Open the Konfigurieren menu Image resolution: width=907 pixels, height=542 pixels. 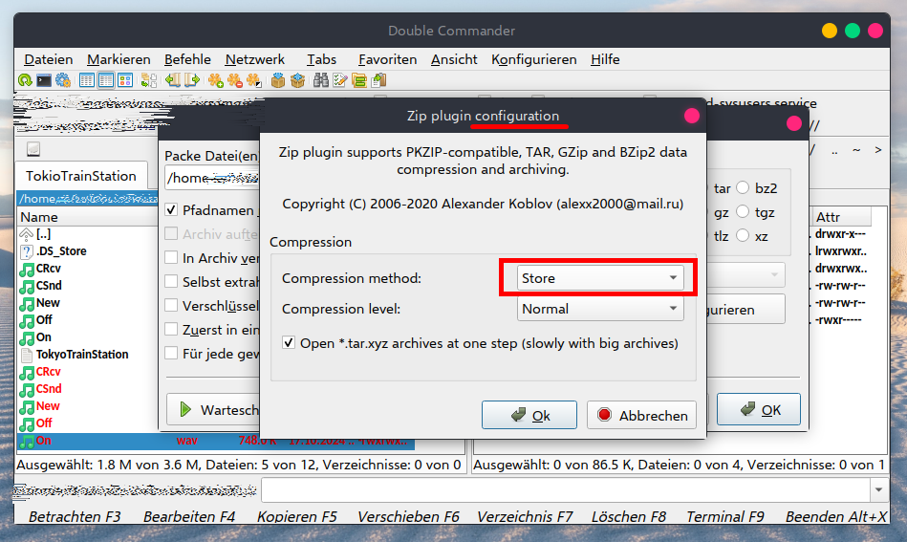click(533, 59)
